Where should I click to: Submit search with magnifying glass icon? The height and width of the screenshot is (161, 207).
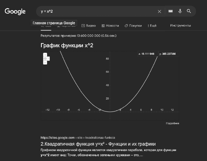(189, 11)
